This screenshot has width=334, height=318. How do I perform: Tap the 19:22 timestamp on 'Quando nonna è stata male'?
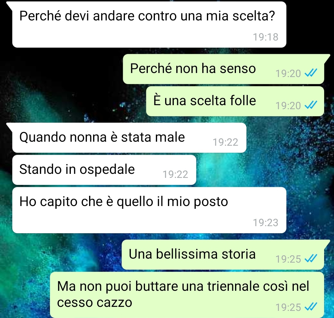225,142
